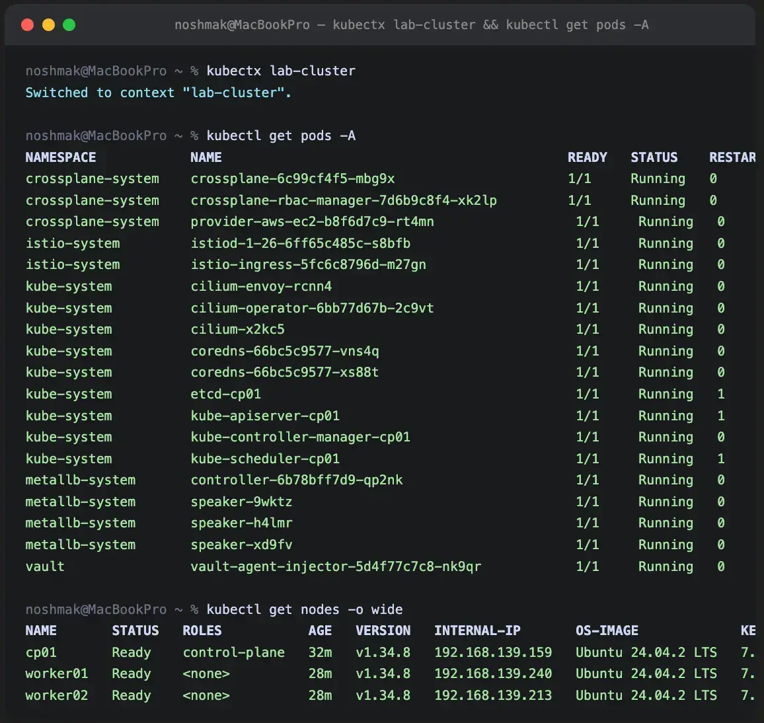Screen dimensions: 764x723
Task: Click v1.34.8 version of worker02 row
Action: [383, 695]
